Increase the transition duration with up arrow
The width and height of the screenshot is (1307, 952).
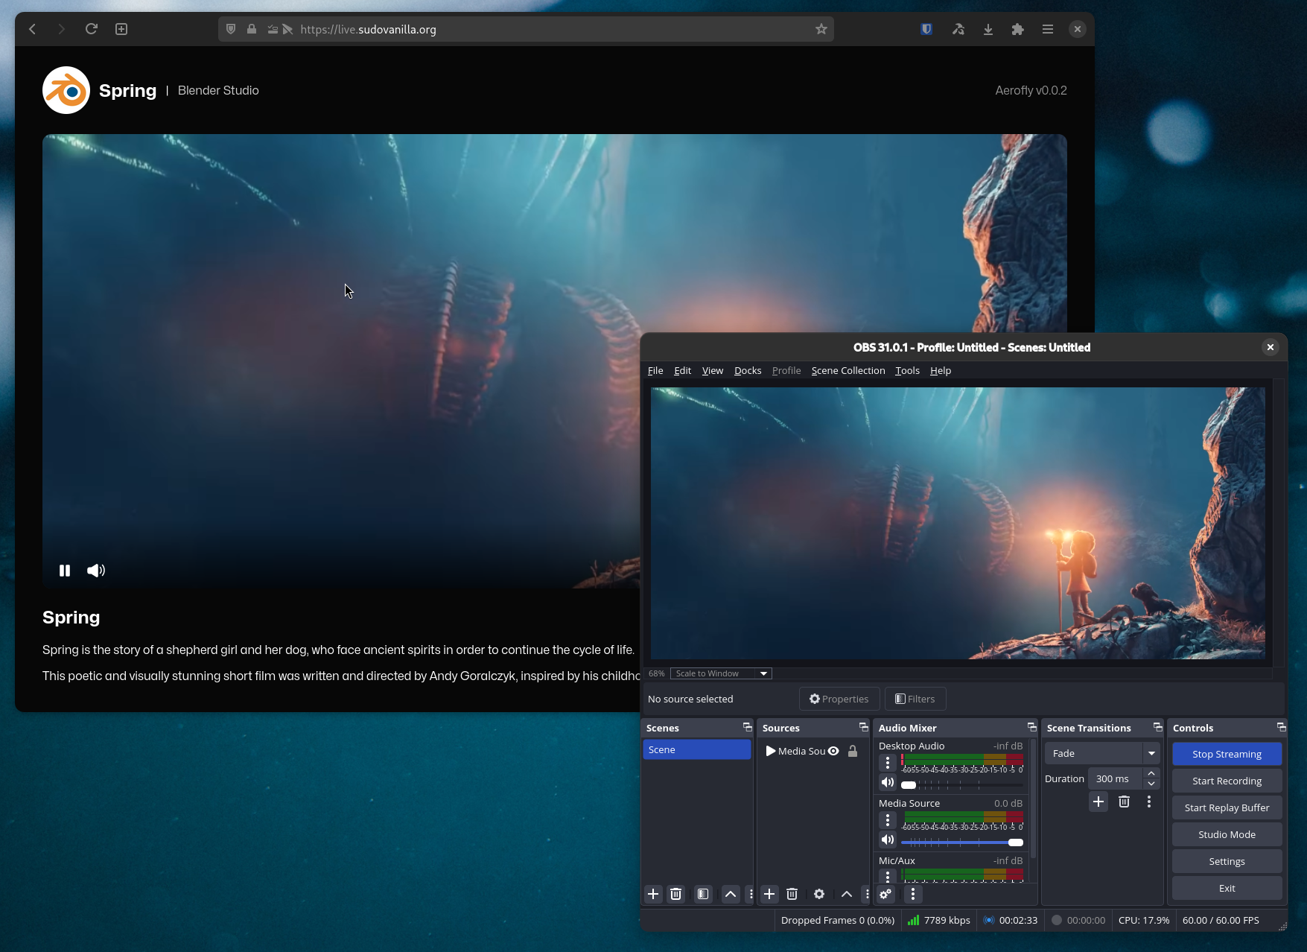click(x=1151, y=773)
